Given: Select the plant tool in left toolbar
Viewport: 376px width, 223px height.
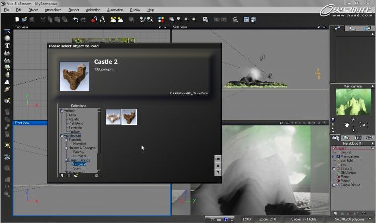Looking at the screenshot, I should coord(7,67).
